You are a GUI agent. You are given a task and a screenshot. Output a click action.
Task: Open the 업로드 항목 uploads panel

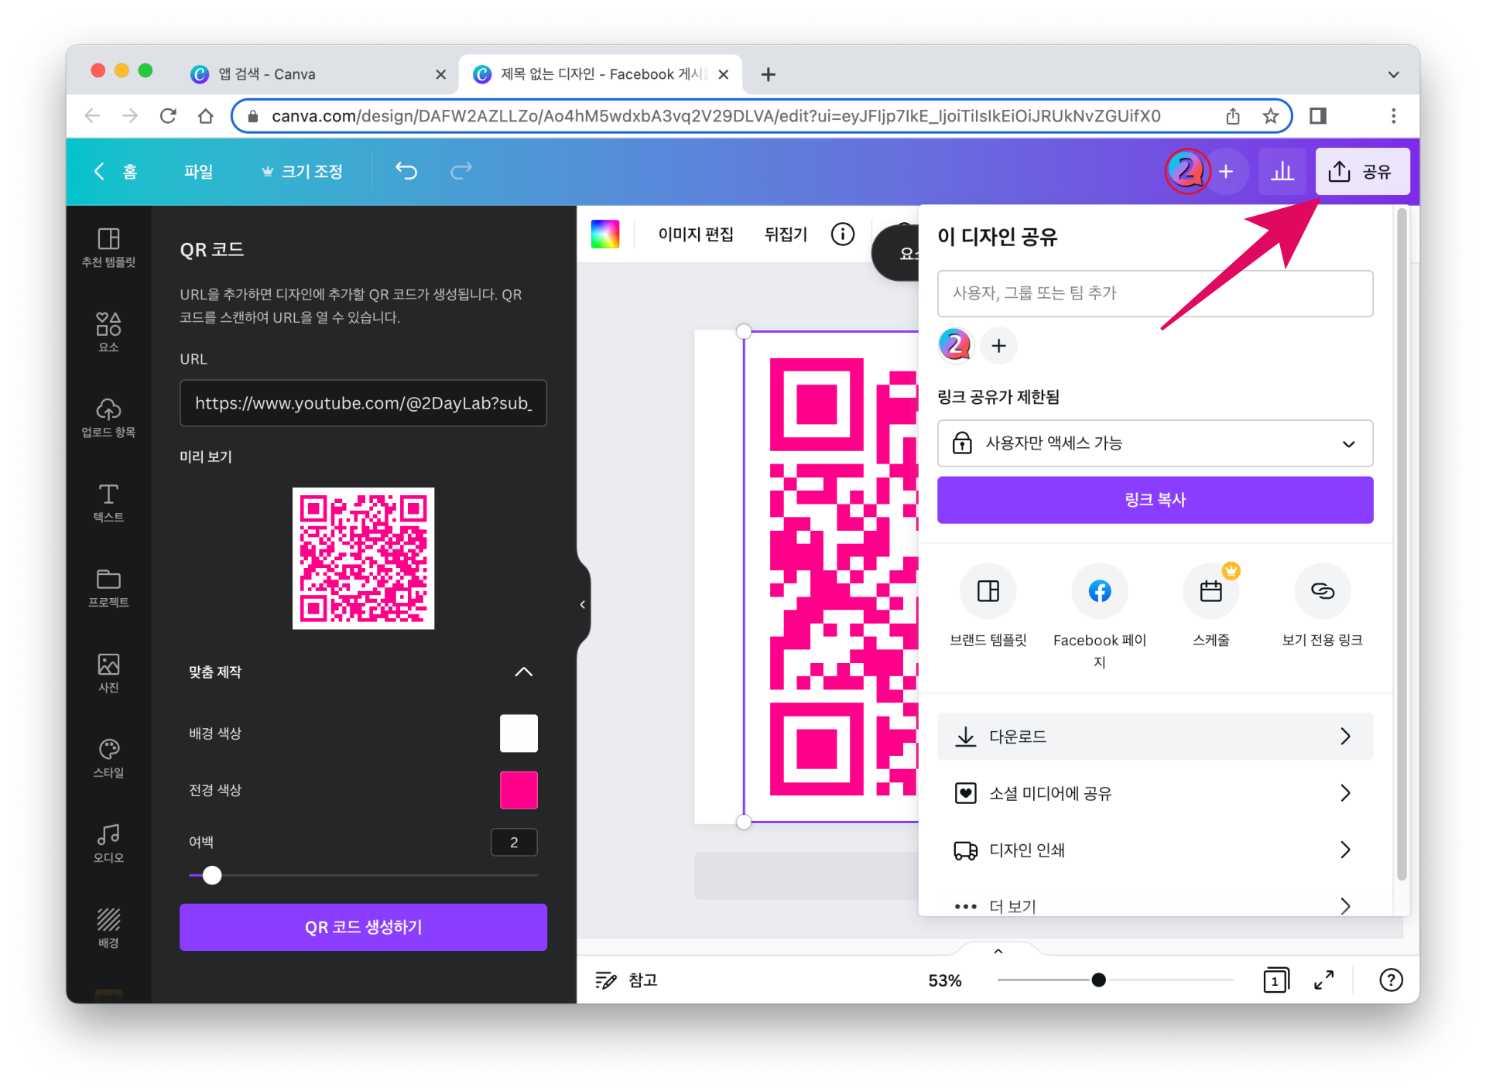tap(108, 417)
